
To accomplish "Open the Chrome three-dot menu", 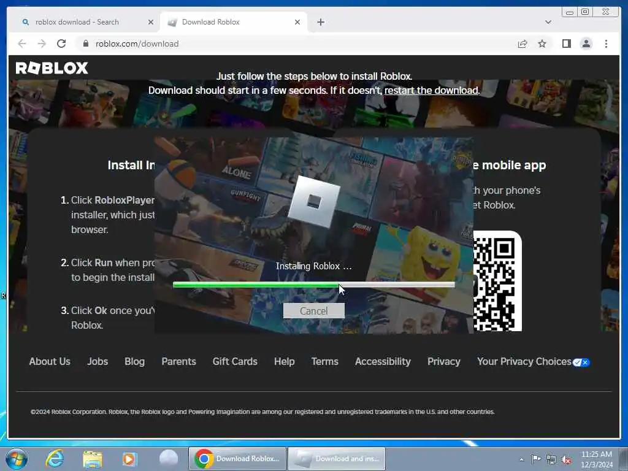I will pos(606,44).
